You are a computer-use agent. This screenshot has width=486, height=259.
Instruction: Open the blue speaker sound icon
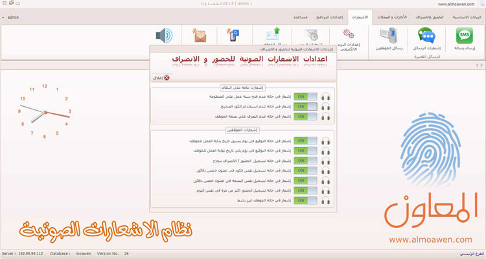coord(164,36)
